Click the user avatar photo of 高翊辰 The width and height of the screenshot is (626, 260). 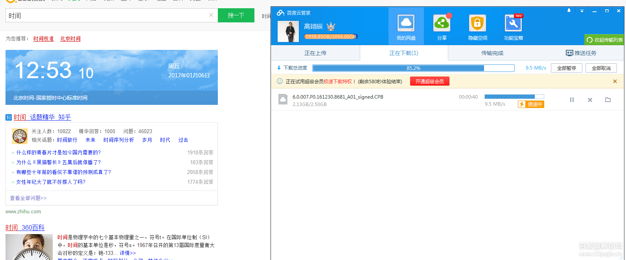click(288, 31)
